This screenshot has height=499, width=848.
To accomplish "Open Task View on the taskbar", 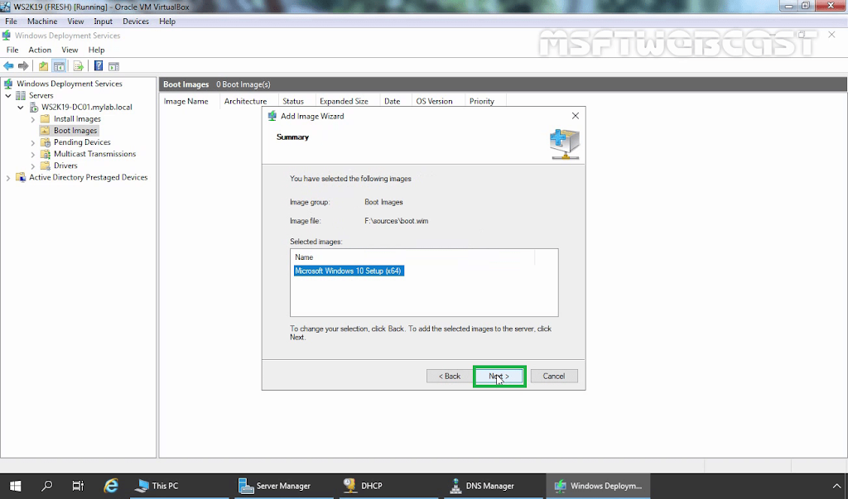I will click(79, 486).
